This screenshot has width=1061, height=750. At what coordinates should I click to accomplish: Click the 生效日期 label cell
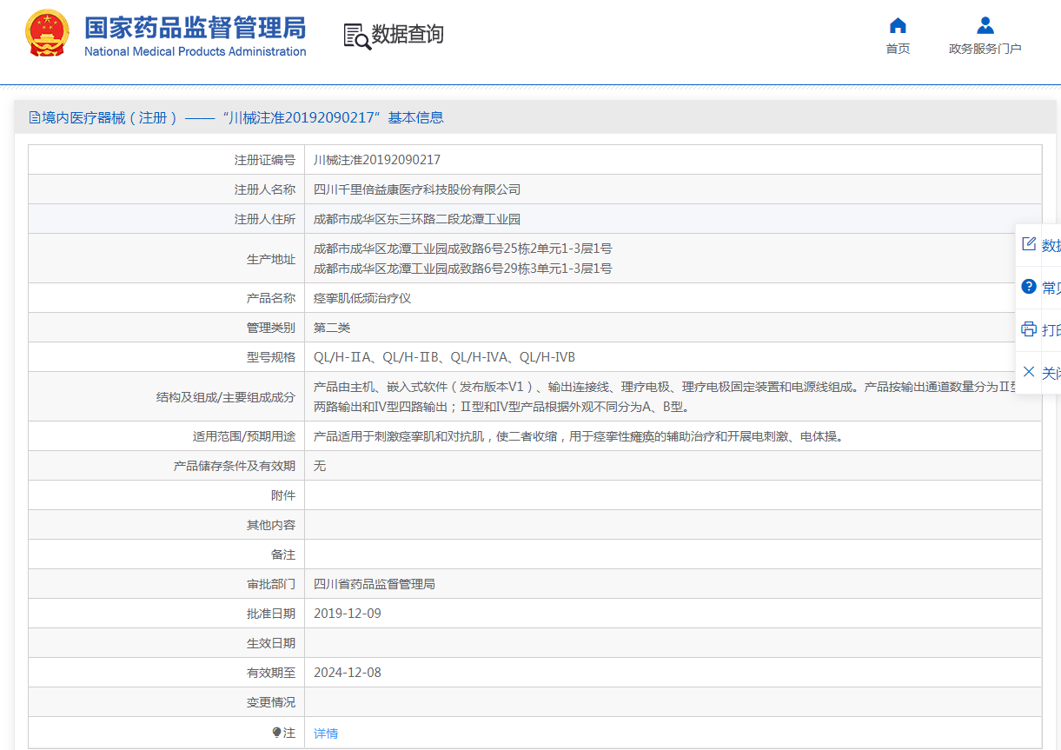(167, 643)
